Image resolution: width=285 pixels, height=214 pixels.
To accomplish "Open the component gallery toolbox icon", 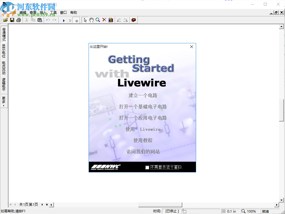I will (133, 20).
